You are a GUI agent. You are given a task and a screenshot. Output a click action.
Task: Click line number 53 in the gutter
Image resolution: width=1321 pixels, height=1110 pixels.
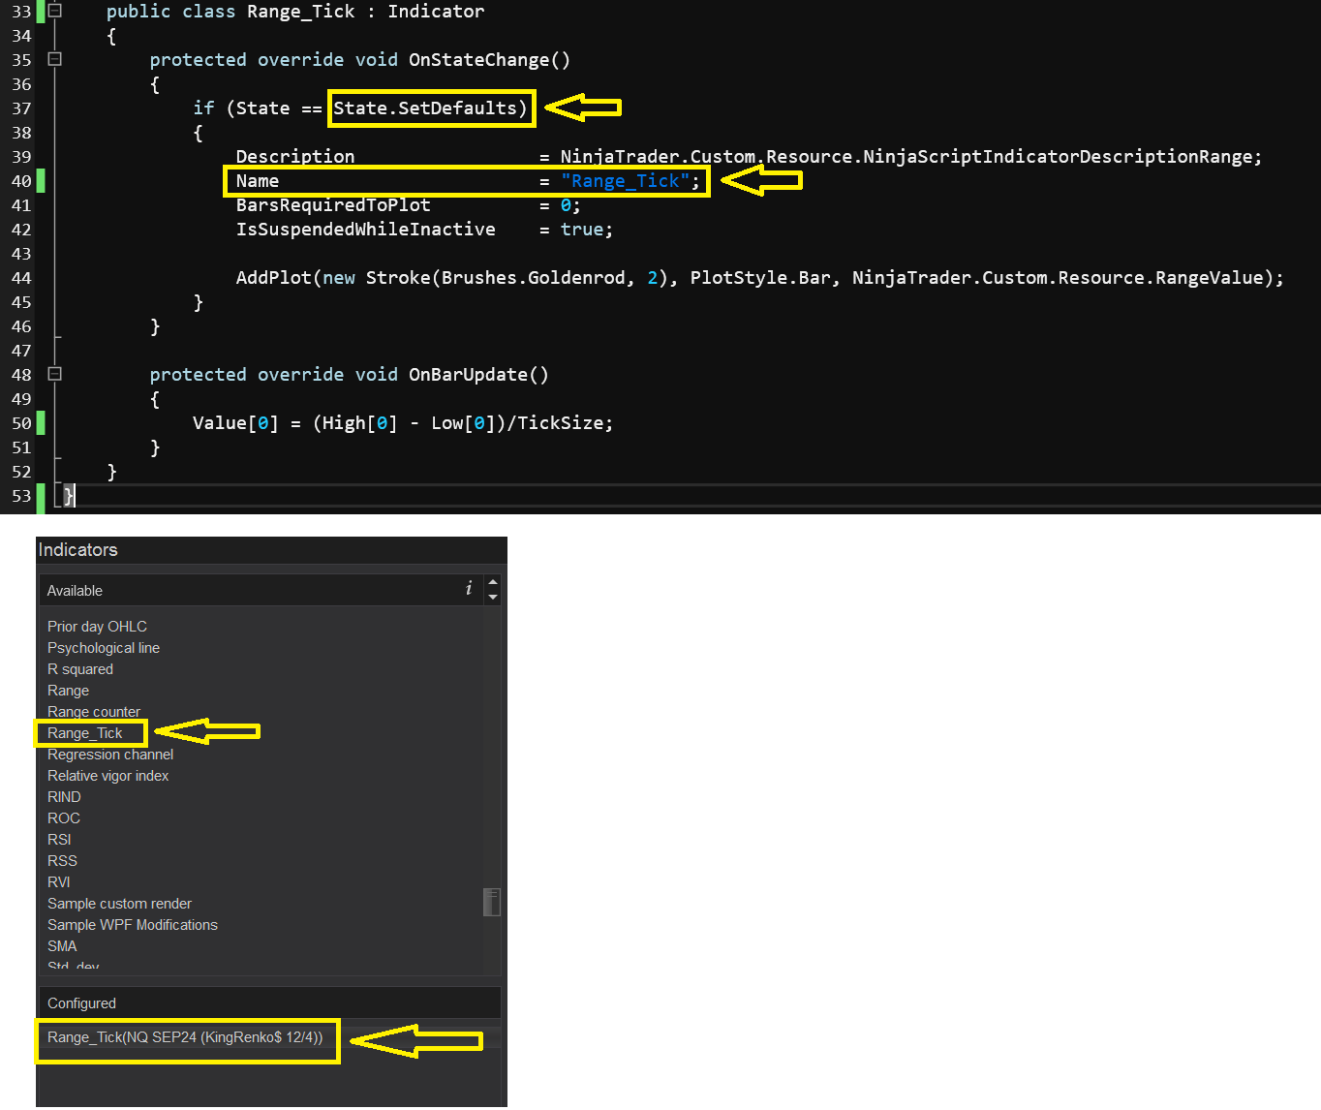point(21,496)
